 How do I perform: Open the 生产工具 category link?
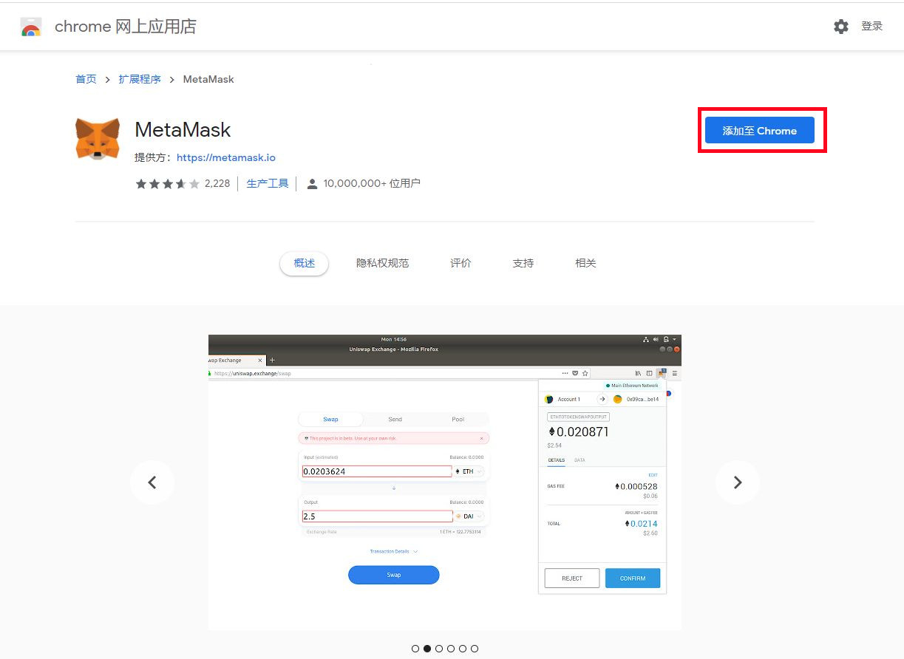268,184
